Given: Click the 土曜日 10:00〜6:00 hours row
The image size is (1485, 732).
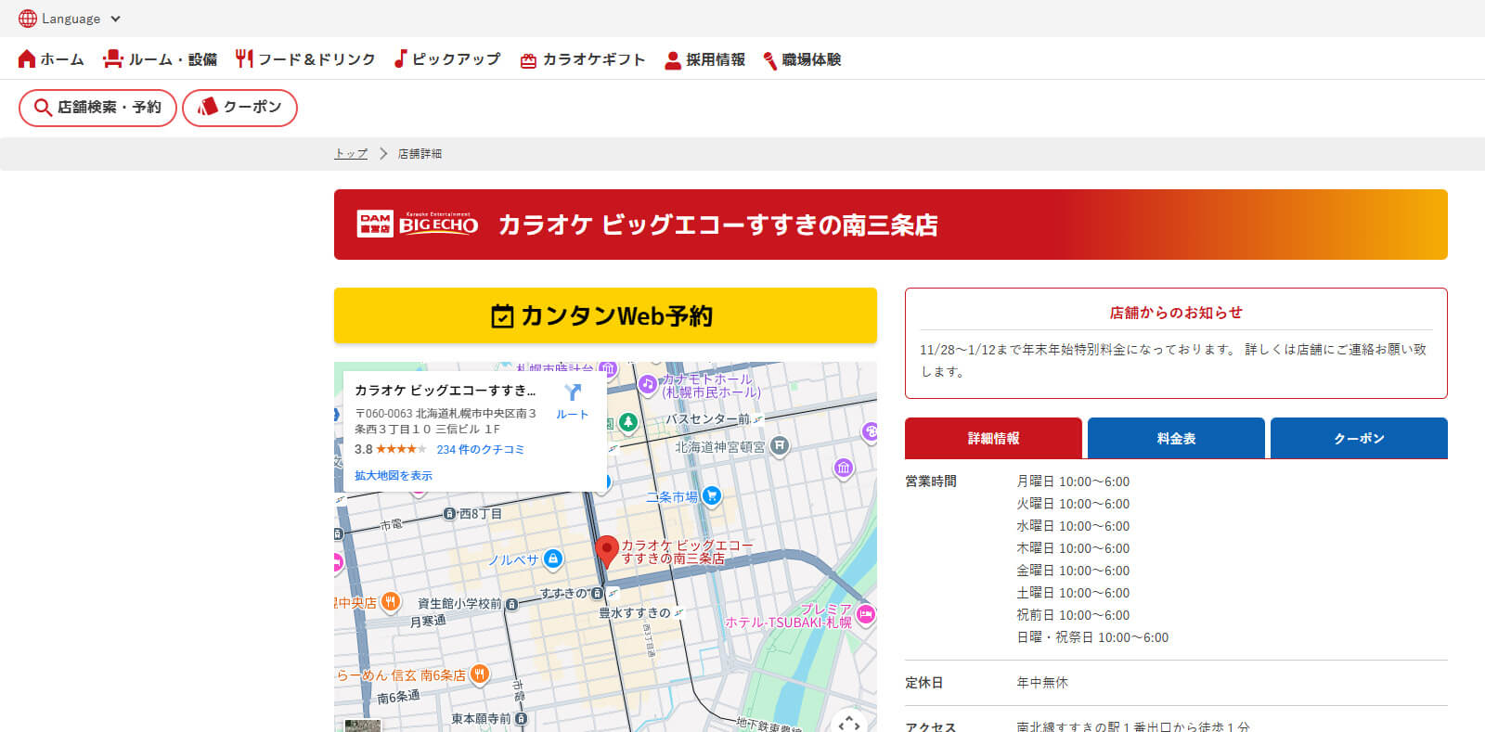Looking at the screenshot, I should coord(1073,593).
